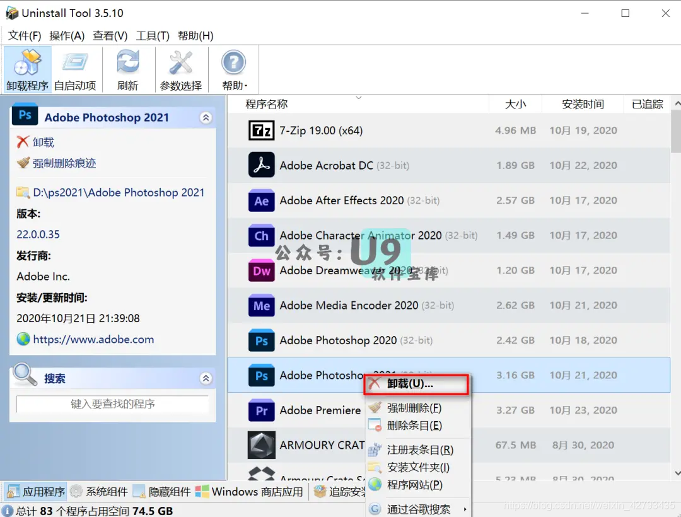This screenshot has height=517, width=681.
Task: Select the 7-Zip 19.00 (x64) icon
Action: tap(261, 131)
